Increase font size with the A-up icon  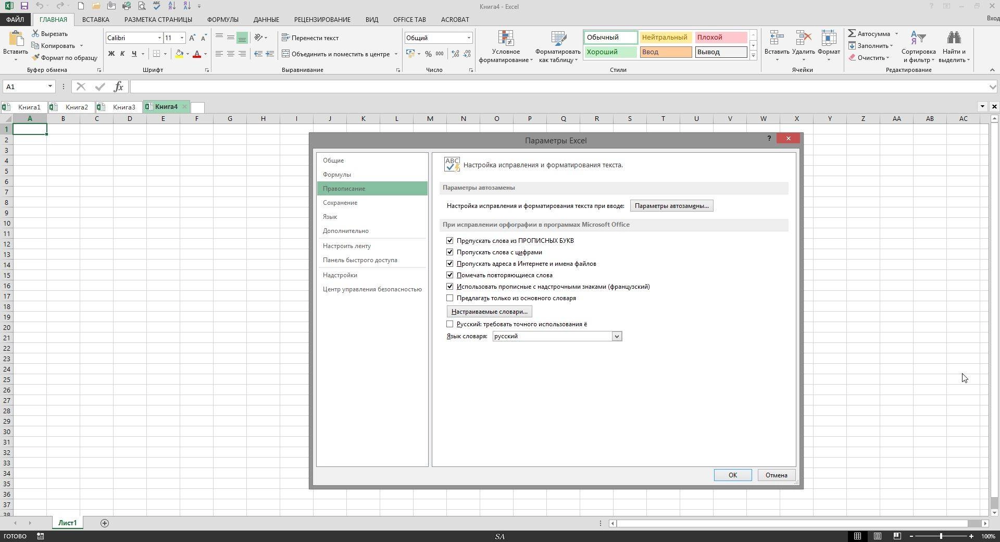click(192, 38)
